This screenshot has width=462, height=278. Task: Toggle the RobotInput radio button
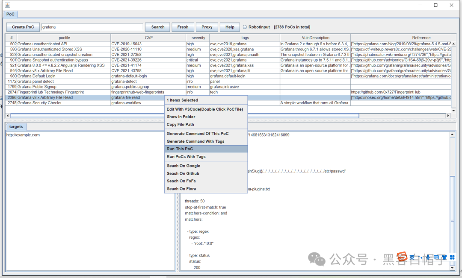[x=245, y=27]
